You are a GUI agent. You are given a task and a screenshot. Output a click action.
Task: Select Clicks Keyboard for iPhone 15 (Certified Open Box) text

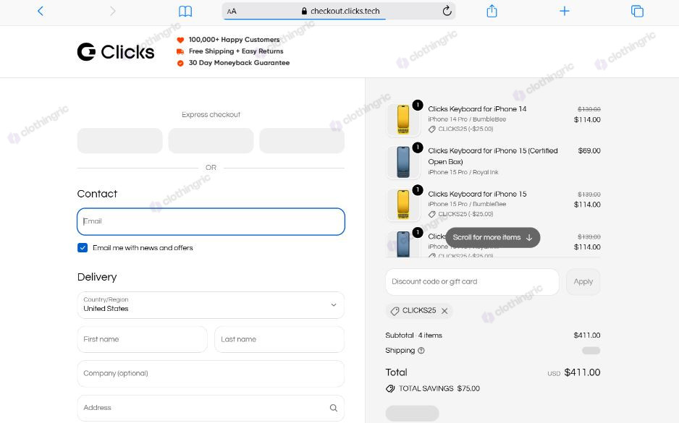[x=493, y=156]
